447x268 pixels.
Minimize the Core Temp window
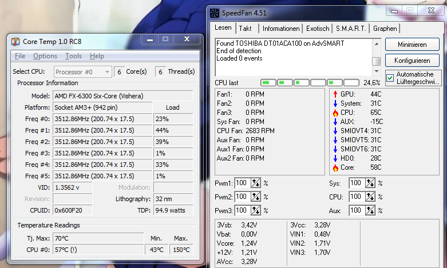click(150, 39)
